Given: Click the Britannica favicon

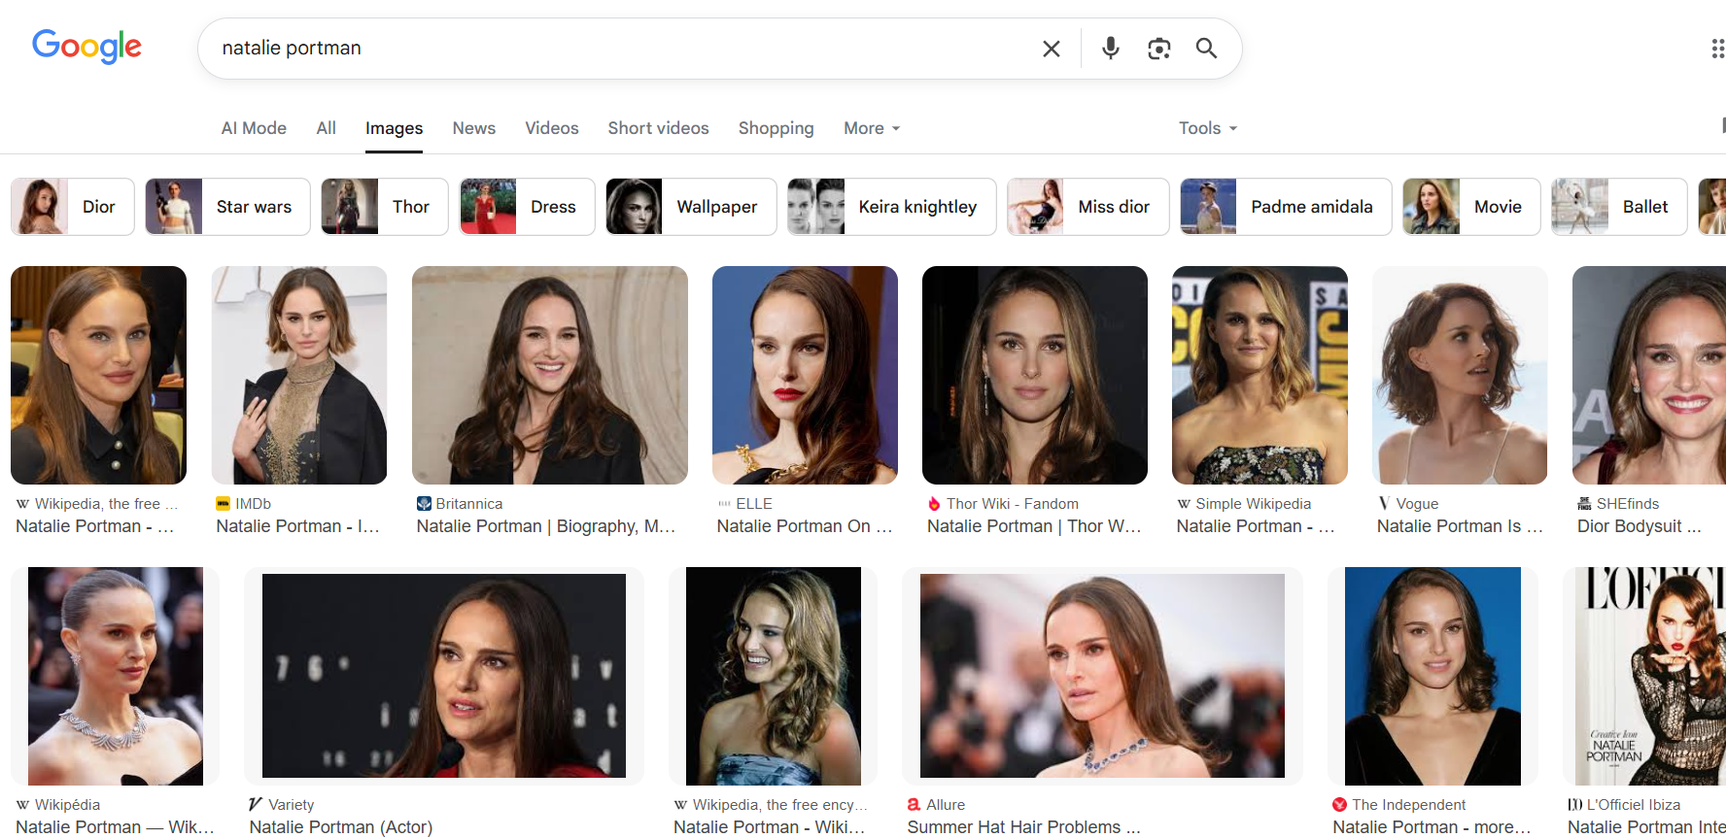Looking at the screenshot, I should 424,504.
